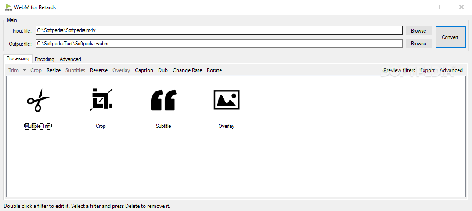
Task: Add a Rotate filter
Action: coord(214,70)
